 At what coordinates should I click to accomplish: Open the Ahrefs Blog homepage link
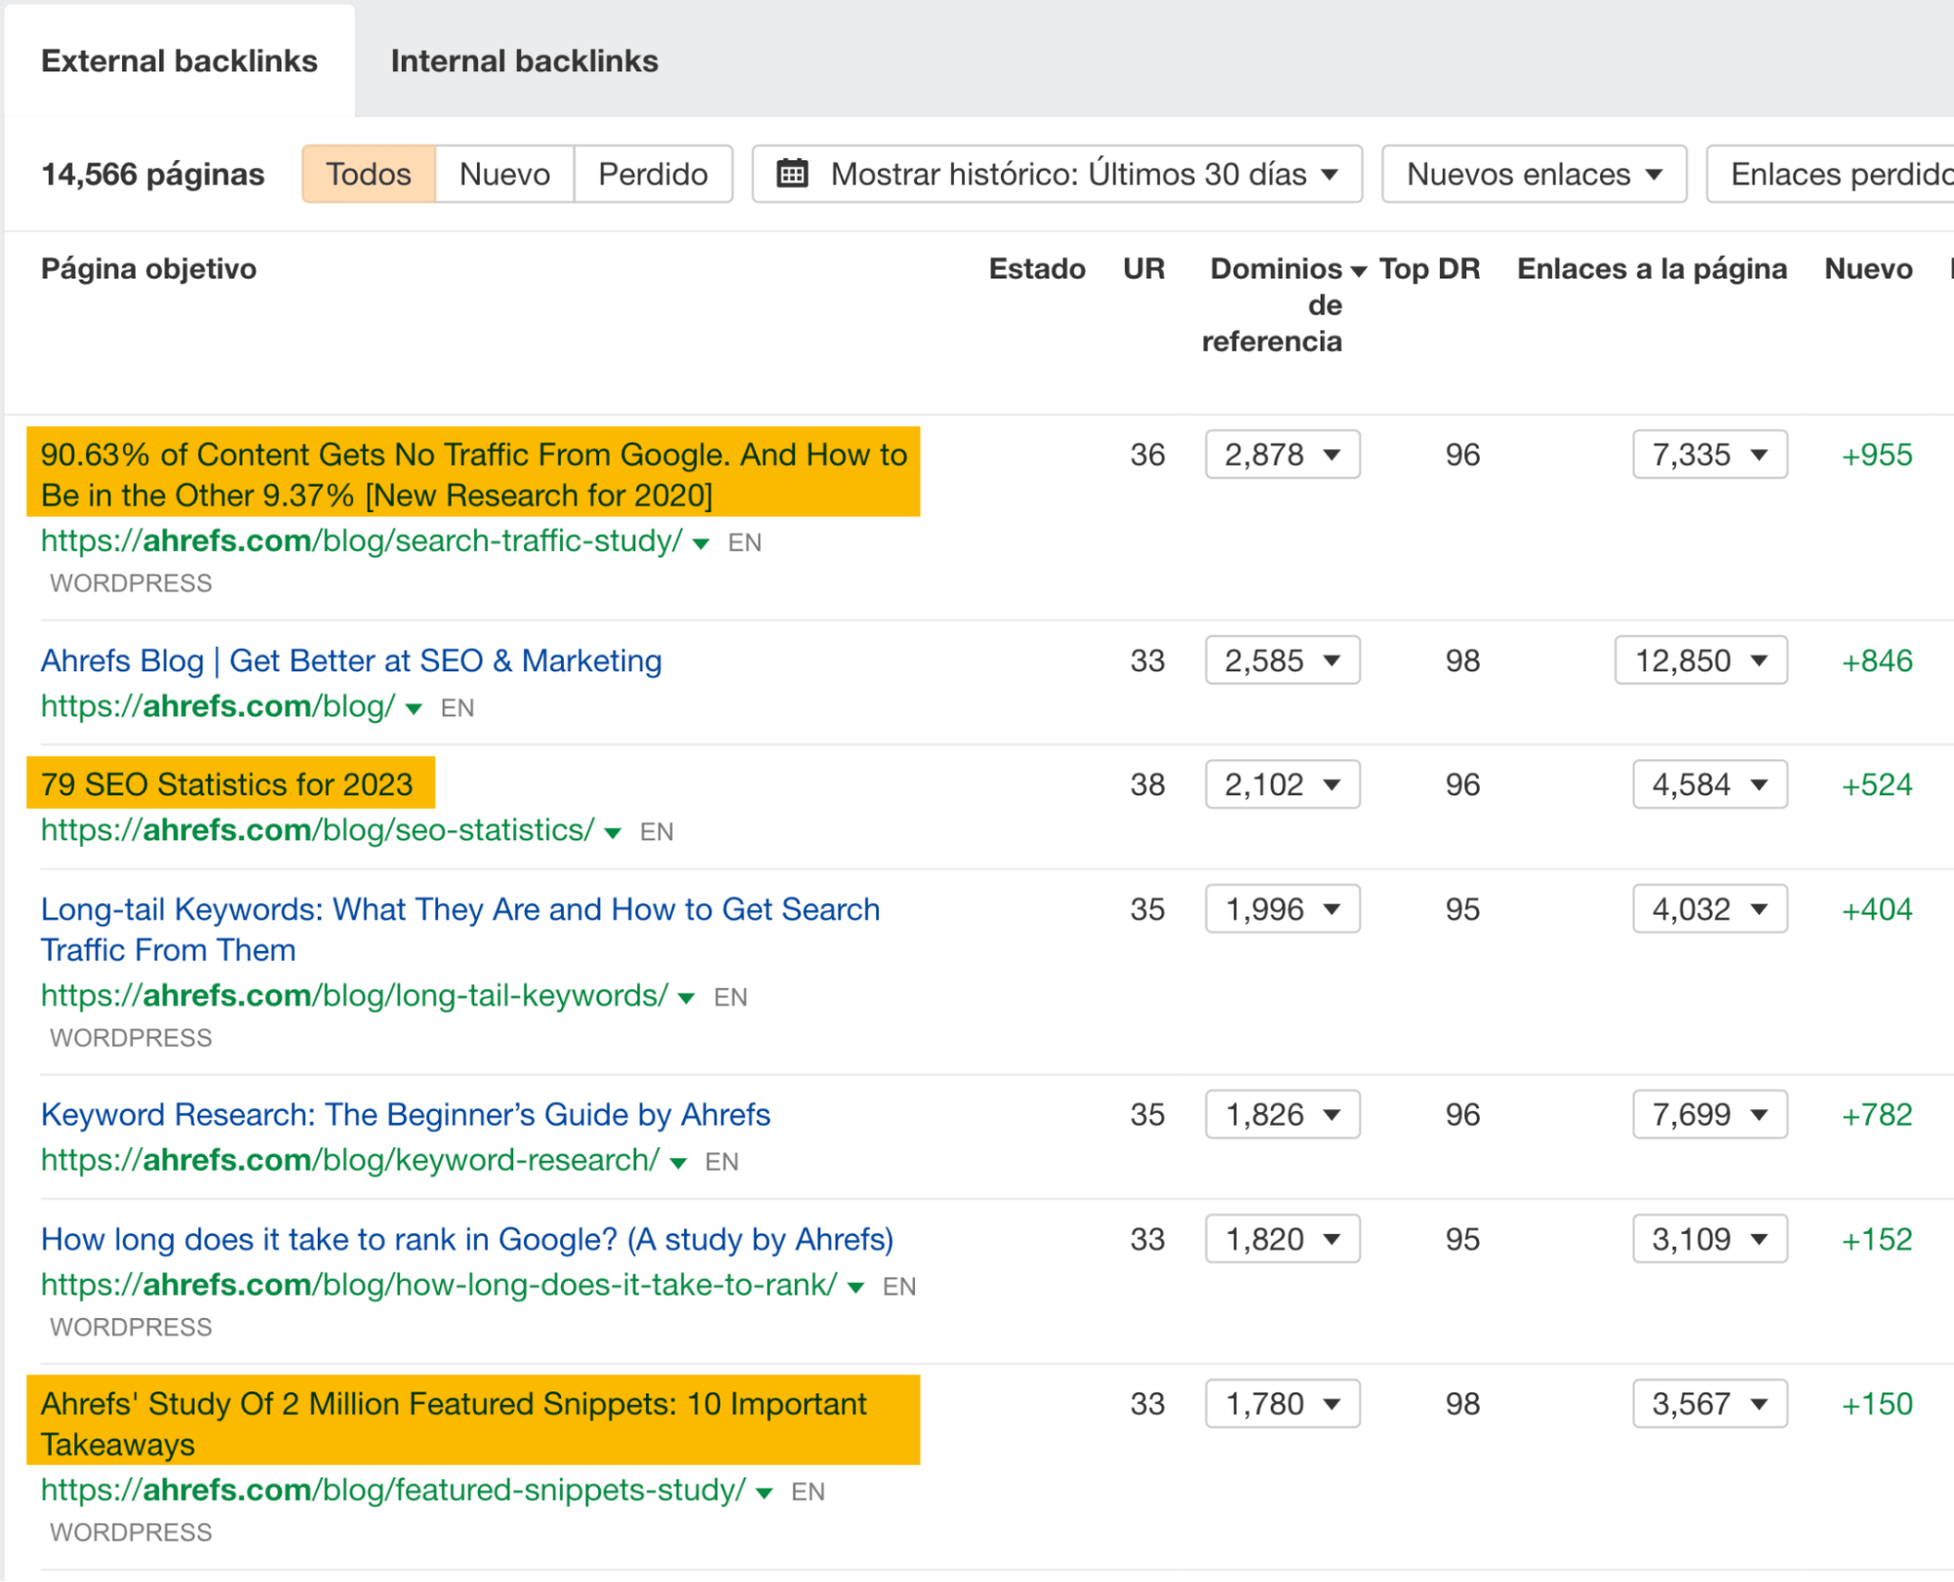click(x=350, y=661)
